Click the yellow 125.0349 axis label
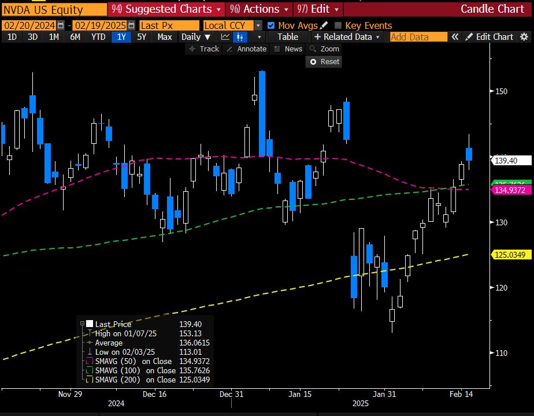The width and height of the screenshot is (534, 416). tap(510, 255)
